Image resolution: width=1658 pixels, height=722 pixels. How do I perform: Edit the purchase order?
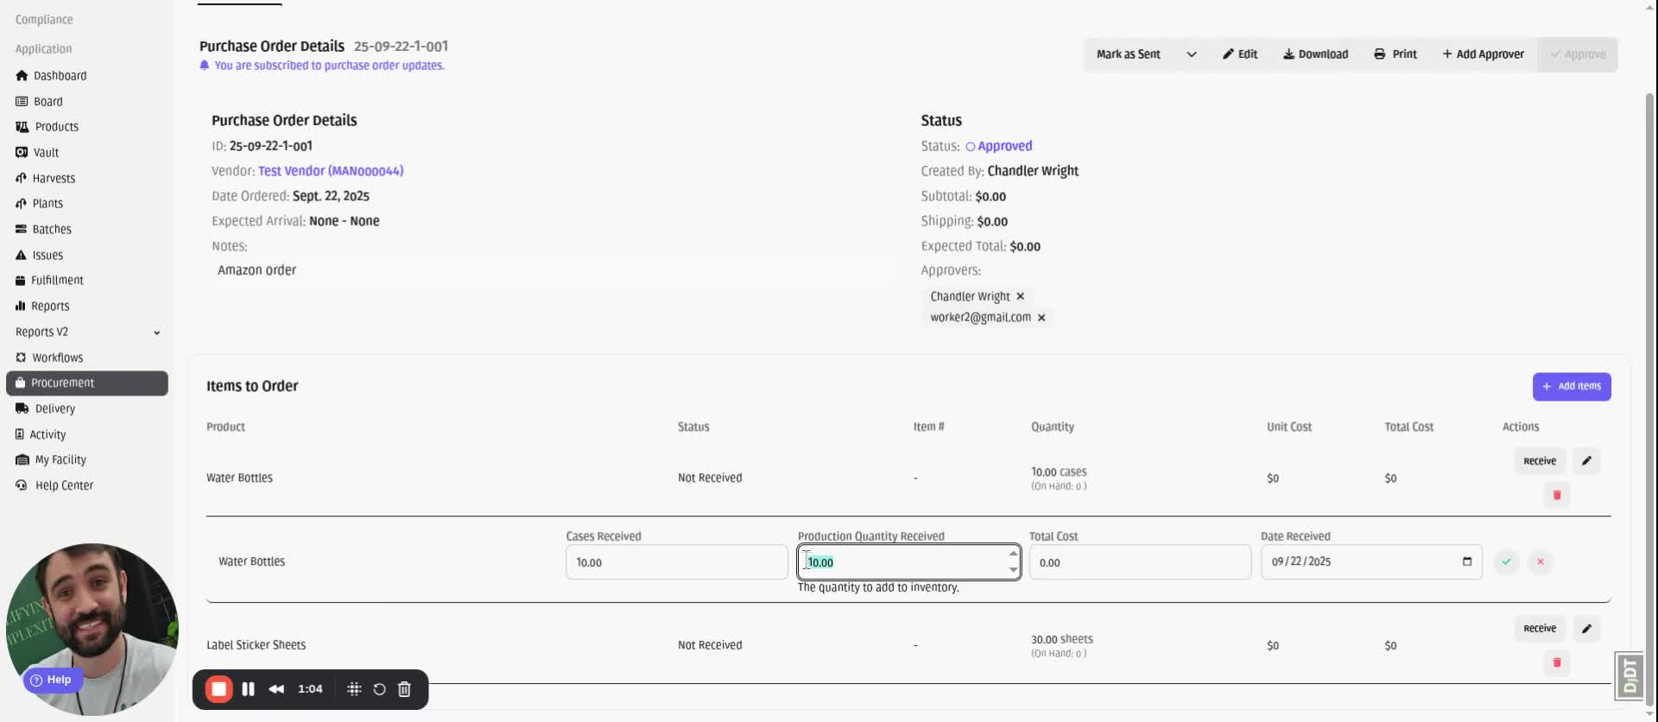[x=1240, y=54]
